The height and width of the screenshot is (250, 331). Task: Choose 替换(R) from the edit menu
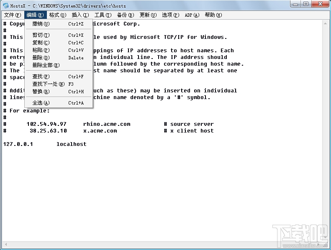[59, 92]
